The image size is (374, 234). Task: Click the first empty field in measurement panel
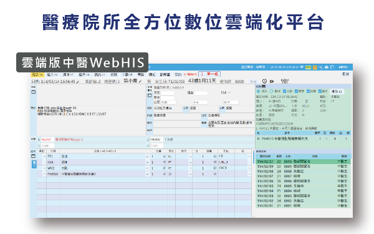click(x=167, y=93)
